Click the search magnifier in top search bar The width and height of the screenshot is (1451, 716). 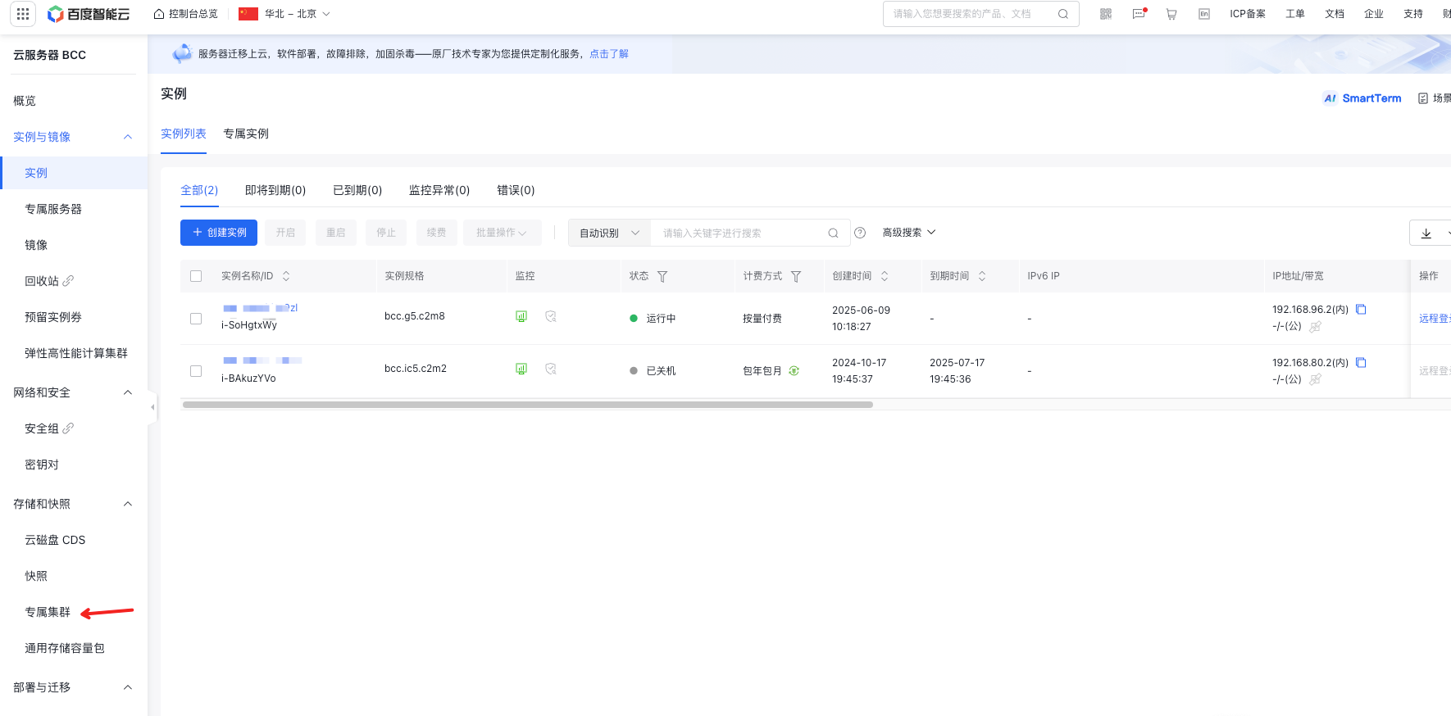click(1063, 14)
